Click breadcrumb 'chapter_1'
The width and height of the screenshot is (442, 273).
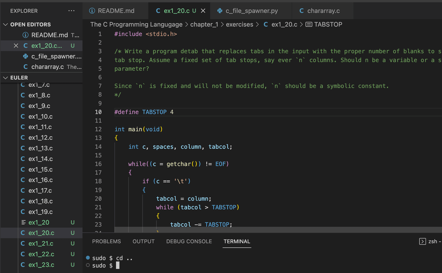tap(204, 25)
